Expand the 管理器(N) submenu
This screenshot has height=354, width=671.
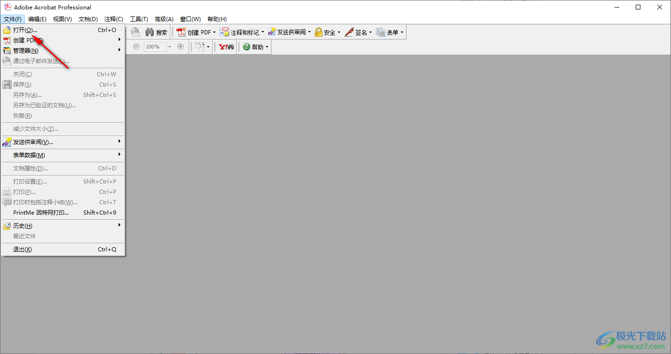click(63, 50)
